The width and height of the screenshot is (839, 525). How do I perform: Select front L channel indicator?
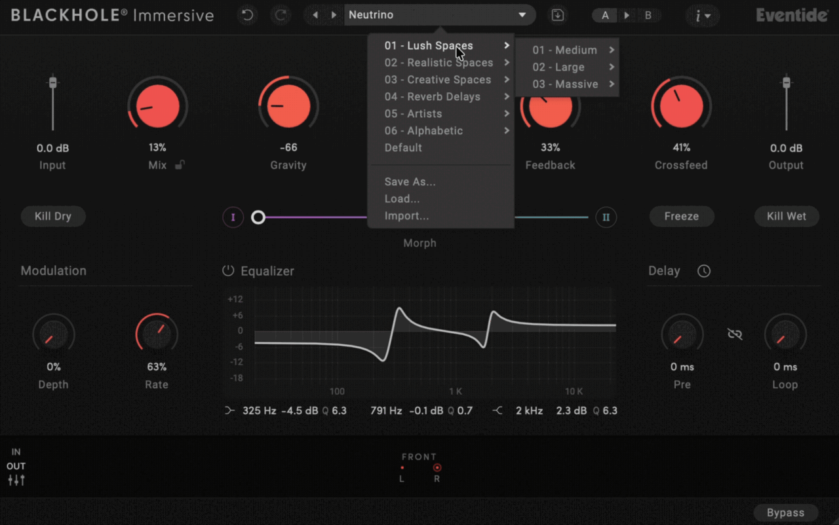(x=402, y=467)
